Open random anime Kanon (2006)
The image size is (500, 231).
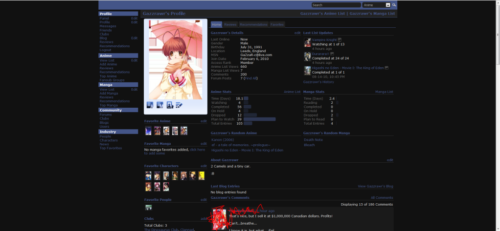[x=223, y=140]
